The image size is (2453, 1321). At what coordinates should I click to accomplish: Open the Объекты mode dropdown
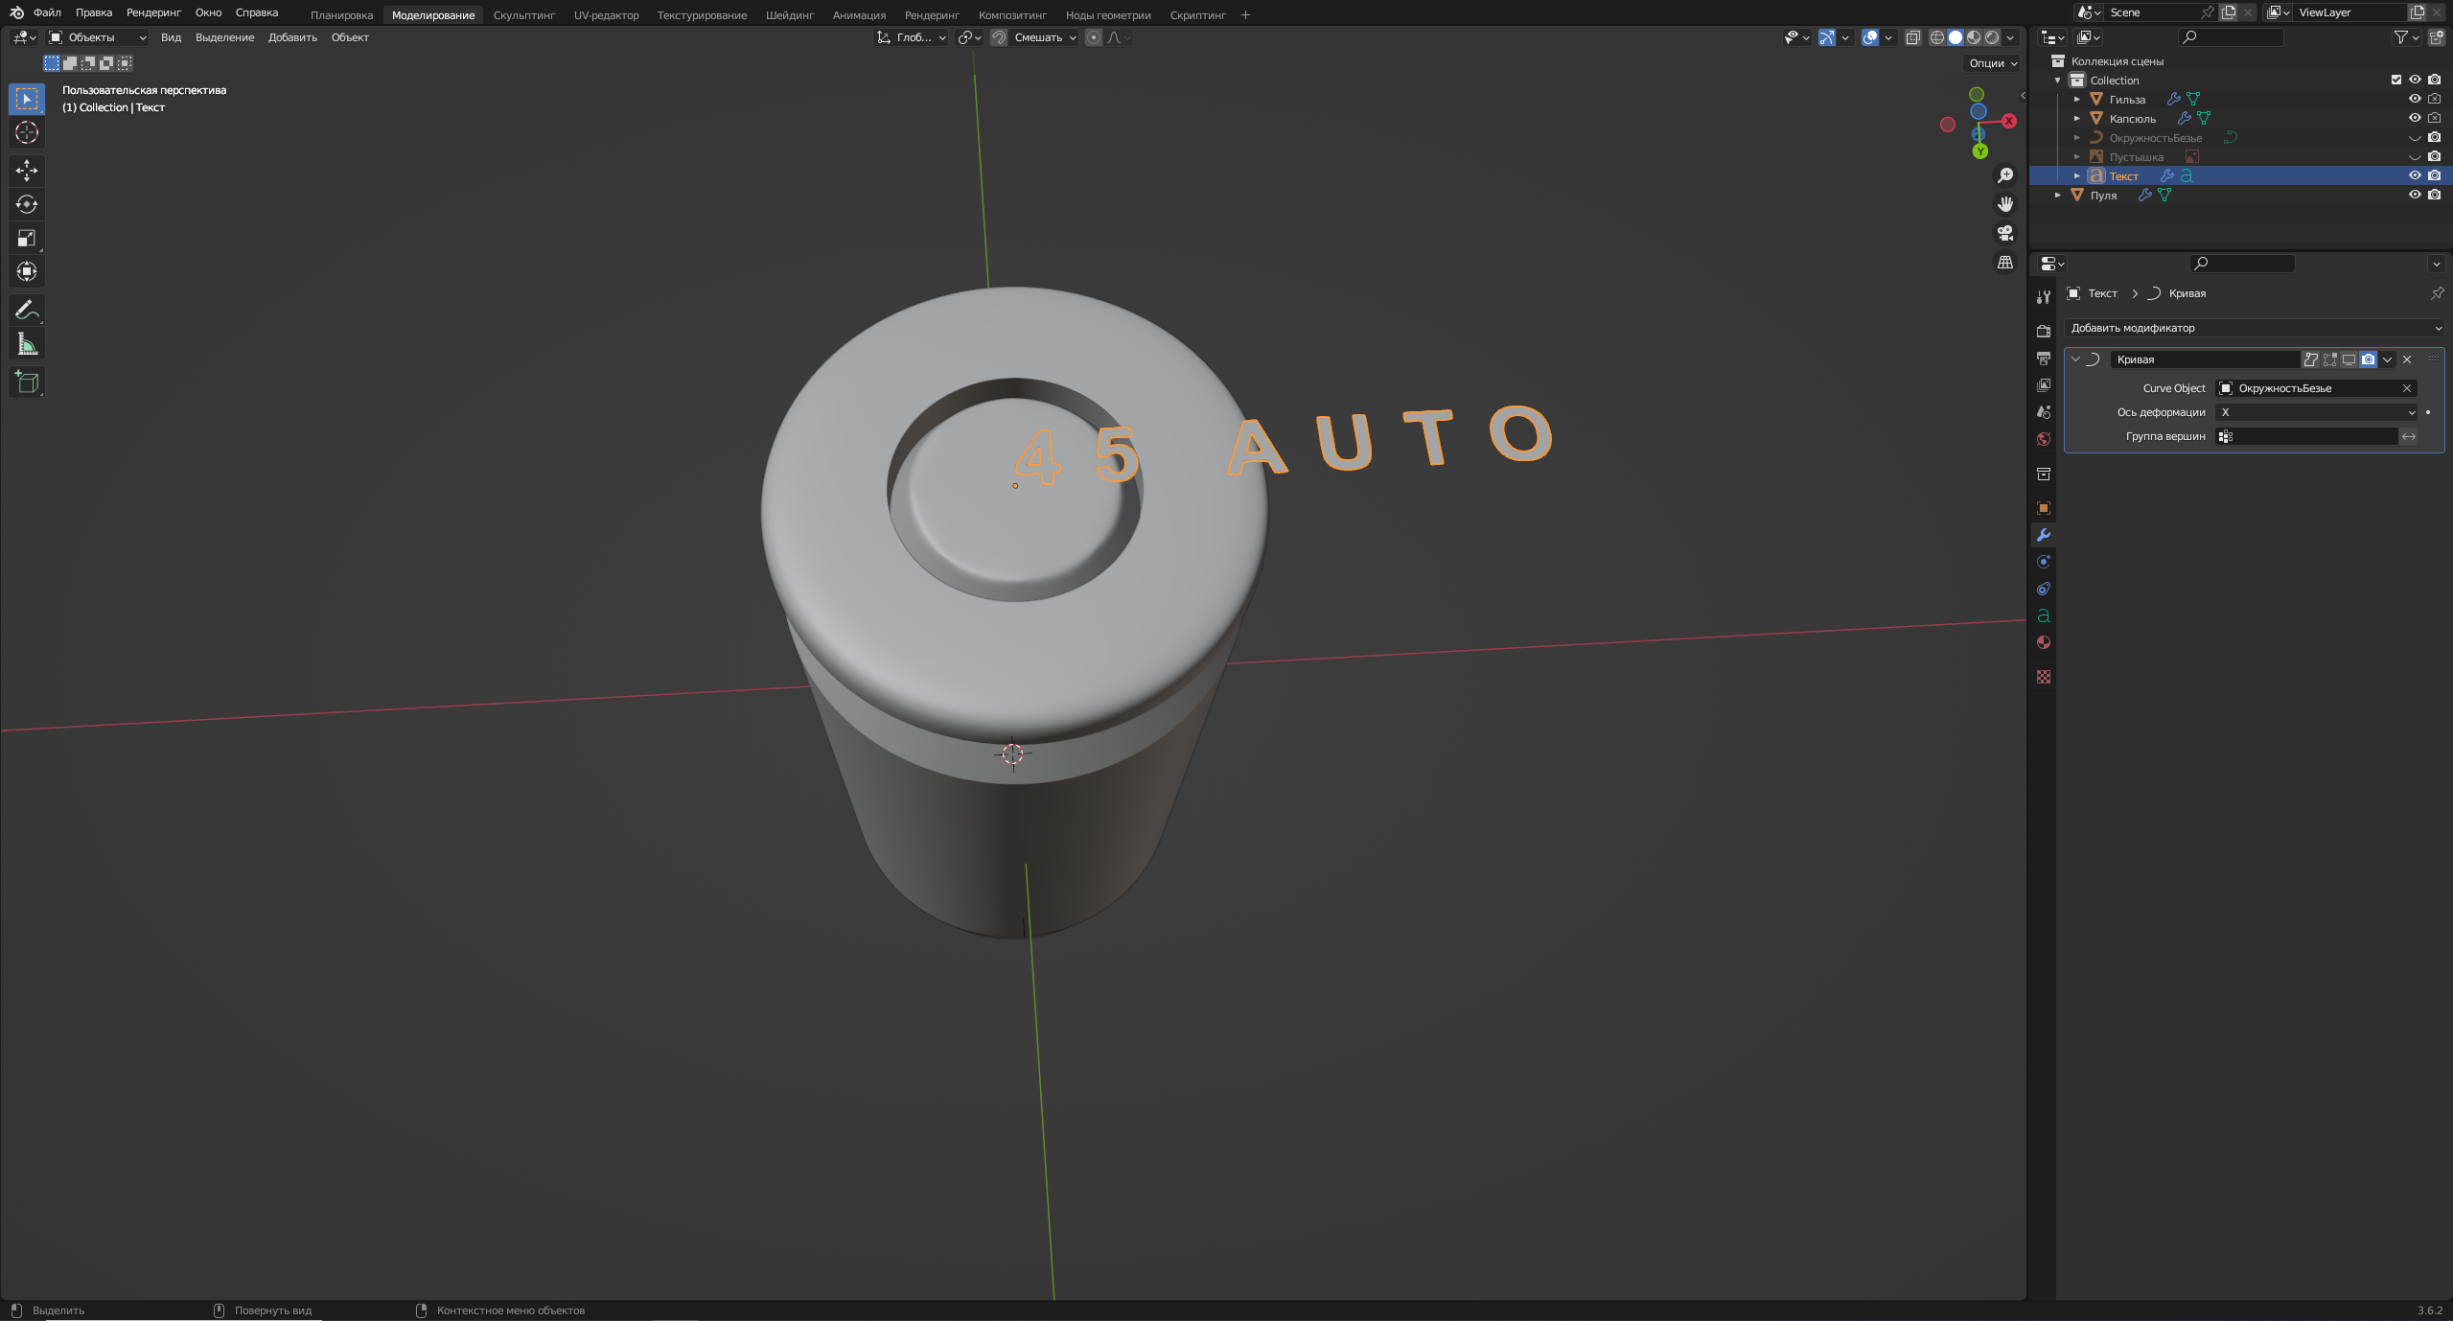[98, 37]
